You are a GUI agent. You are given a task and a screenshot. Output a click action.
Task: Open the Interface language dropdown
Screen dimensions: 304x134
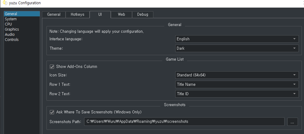[237, 39]
